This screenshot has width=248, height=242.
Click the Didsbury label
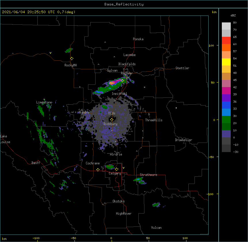click(110, 124)
